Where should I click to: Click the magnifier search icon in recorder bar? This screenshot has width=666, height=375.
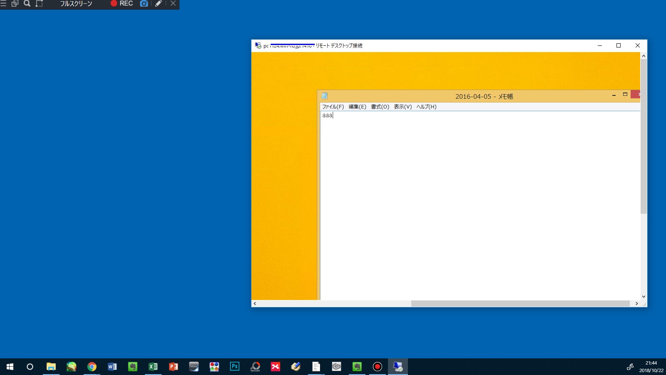pos(27,4)
